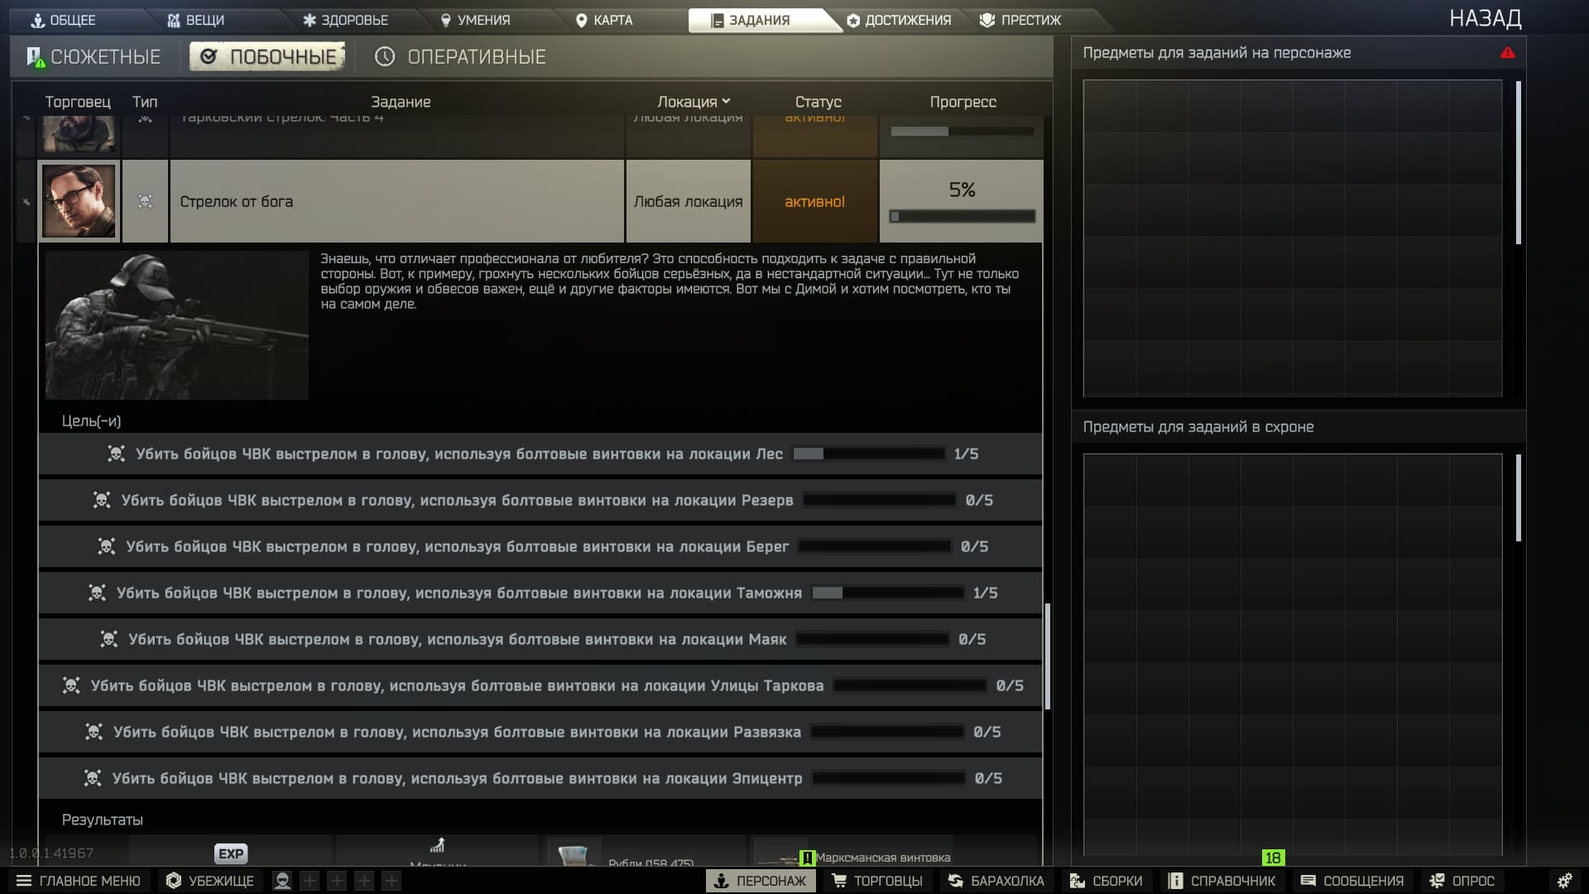This screenshot has height=894, width=1589.
Task: Switch to the Здоровье tab
Action: click(x=348, y=19)
